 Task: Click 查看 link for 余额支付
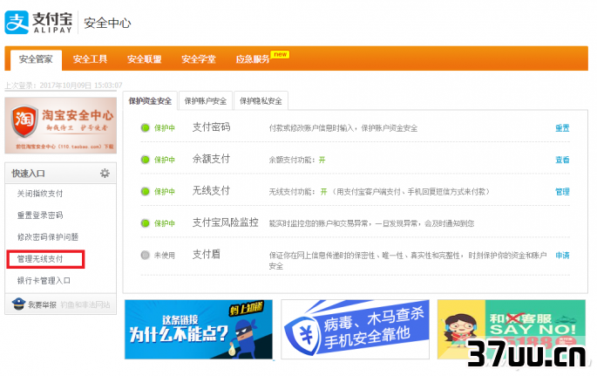tap(562, 160)
